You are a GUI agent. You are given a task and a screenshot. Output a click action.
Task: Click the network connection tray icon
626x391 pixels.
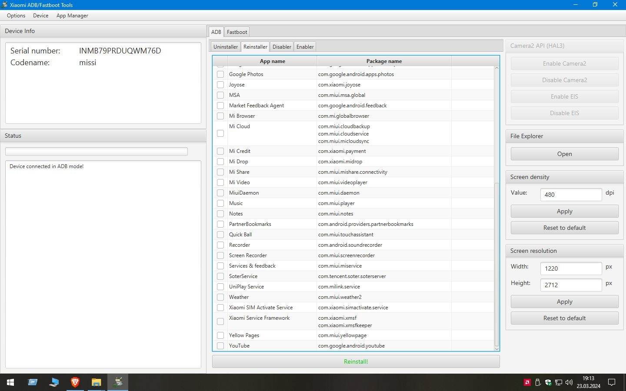click(x=559, y=382)
